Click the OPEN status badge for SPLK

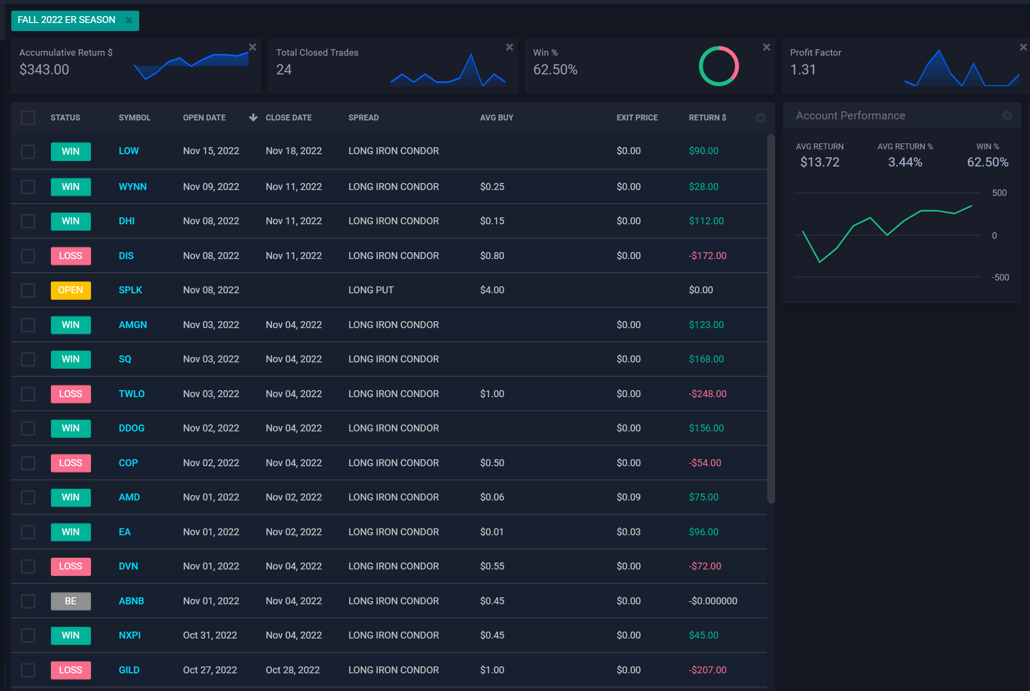(71, 290)
